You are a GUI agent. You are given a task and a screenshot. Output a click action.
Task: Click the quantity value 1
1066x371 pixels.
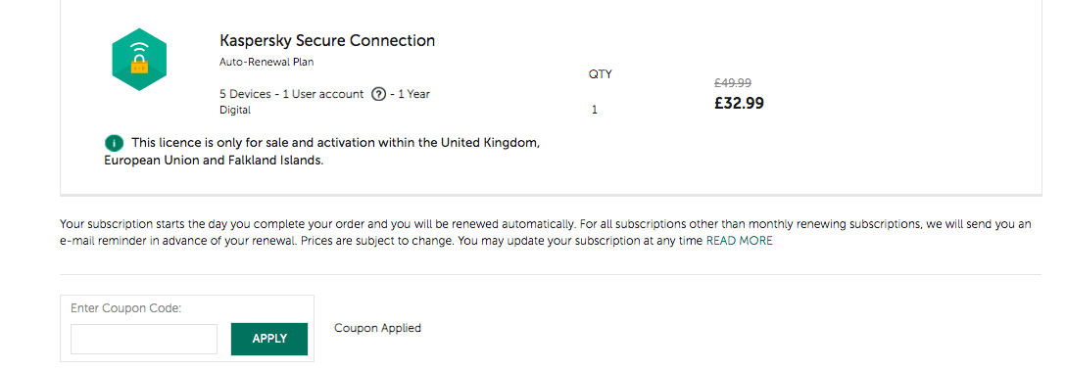tap(594, 110)
